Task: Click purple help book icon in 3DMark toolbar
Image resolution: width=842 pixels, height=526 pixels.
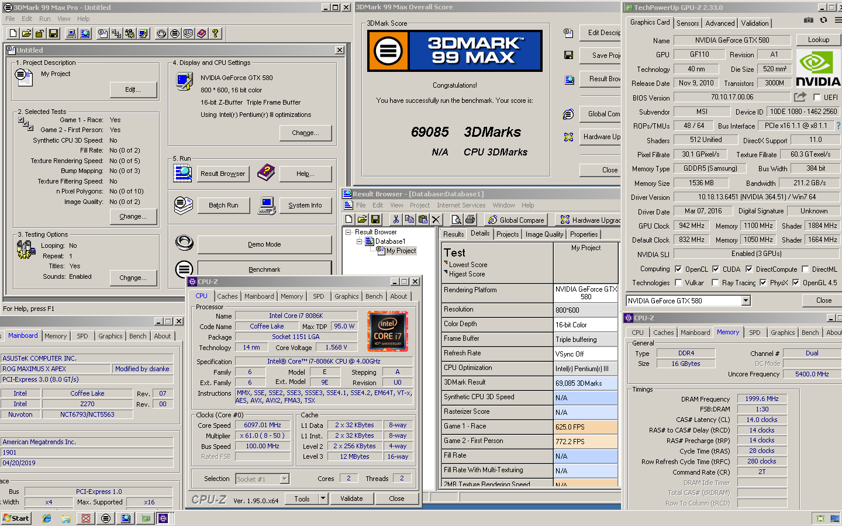Action: pyautogui.click(x=202, y=34)
